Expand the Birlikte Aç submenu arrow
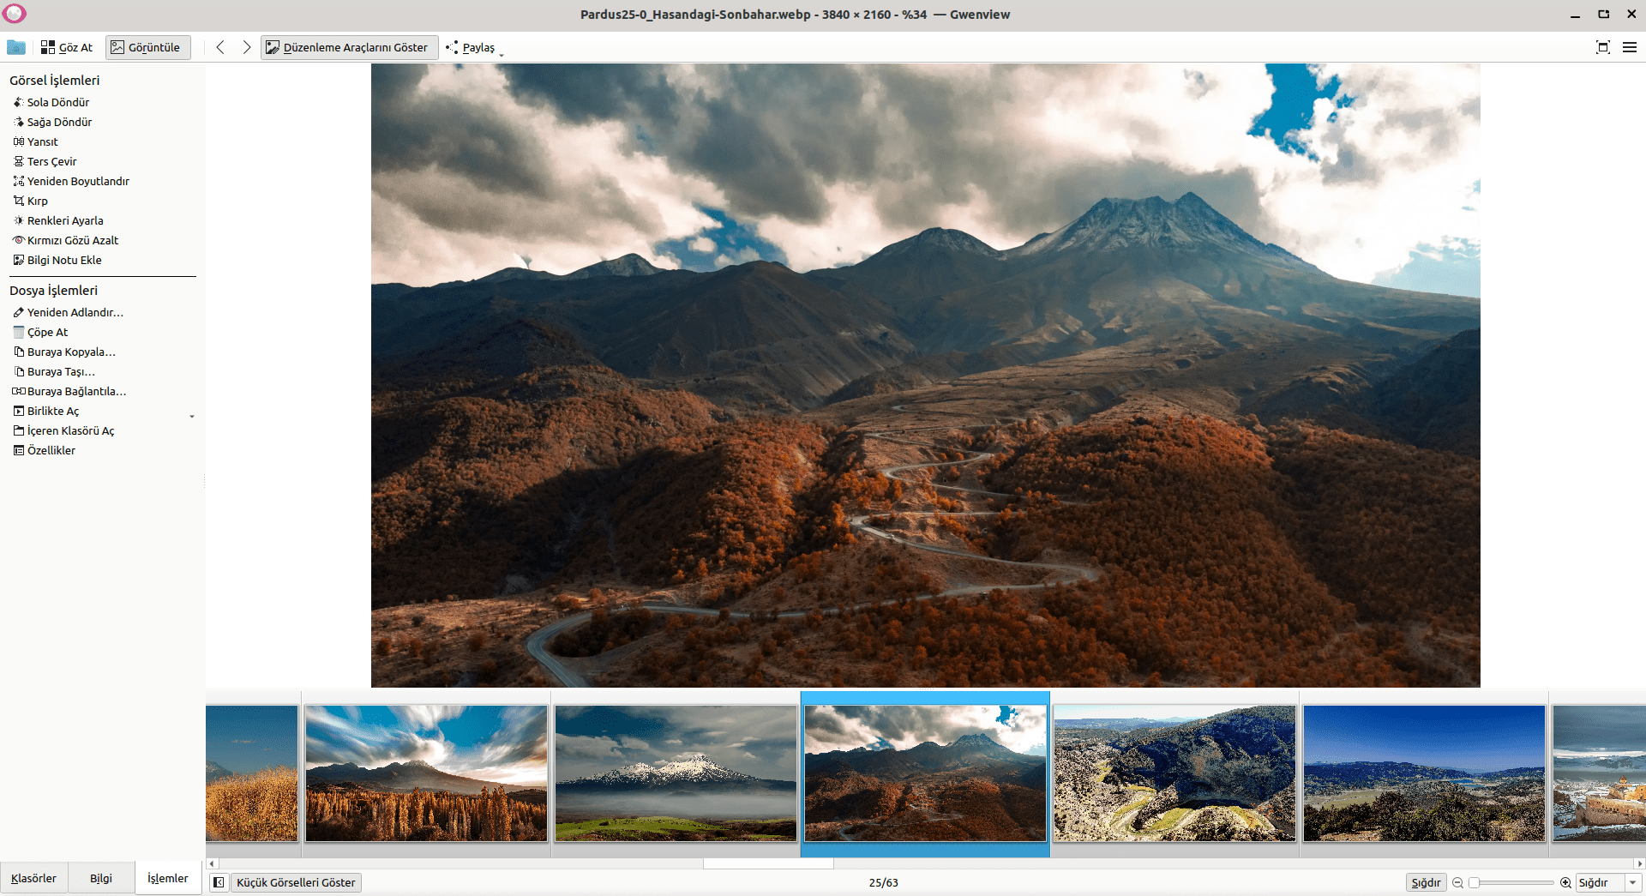1646x896 pixels. coord(192,416)
